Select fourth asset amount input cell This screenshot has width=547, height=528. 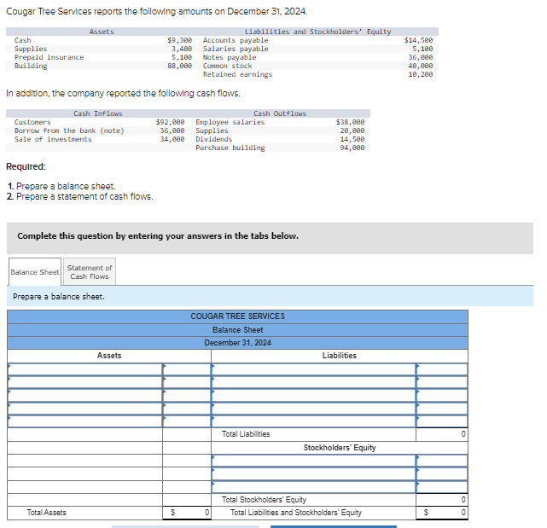tap(187, 409)
